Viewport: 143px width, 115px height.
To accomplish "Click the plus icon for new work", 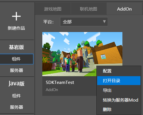I will click(x=16, y=16).
